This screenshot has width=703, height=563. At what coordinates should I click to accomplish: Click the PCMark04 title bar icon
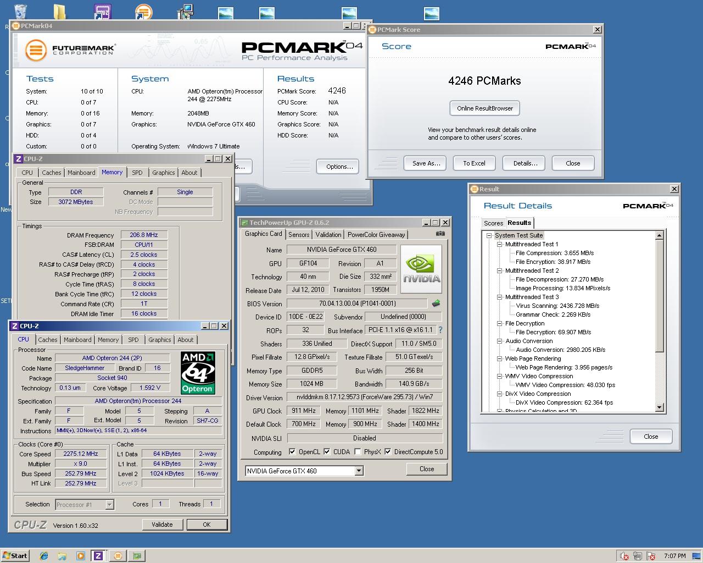coord(16,26)
